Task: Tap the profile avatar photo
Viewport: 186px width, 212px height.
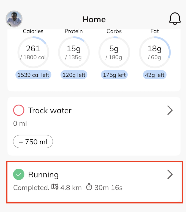Action: click(x=14, y=19)
